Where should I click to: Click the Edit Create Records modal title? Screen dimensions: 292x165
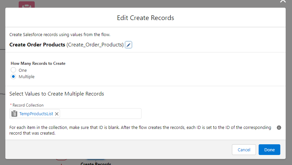[x=145, y=18]
